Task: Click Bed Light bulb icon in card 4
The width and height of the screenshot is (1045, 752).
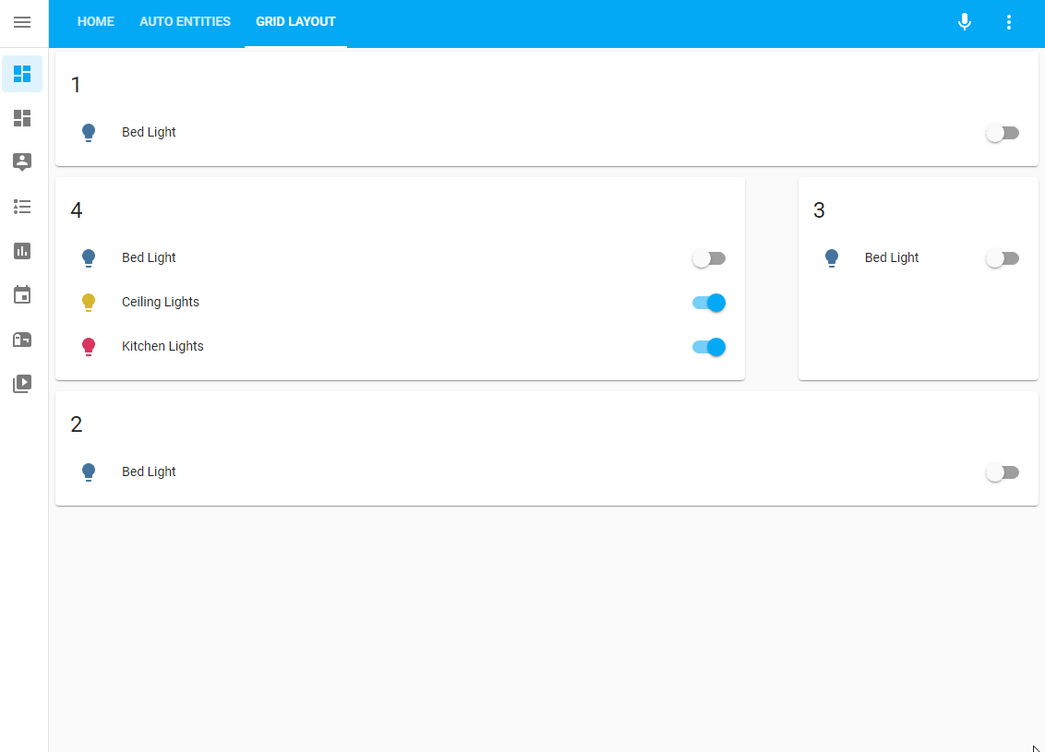Action: (89, 257)
